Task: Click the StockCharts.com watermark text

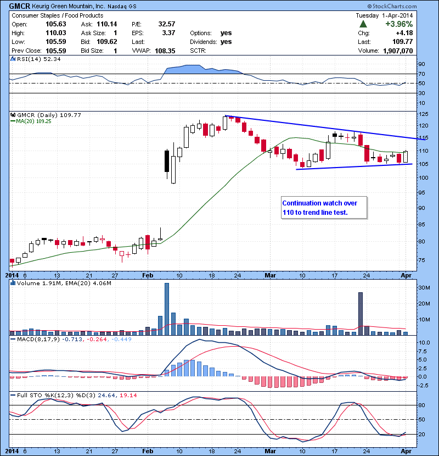Action: [x=392, y=6]
